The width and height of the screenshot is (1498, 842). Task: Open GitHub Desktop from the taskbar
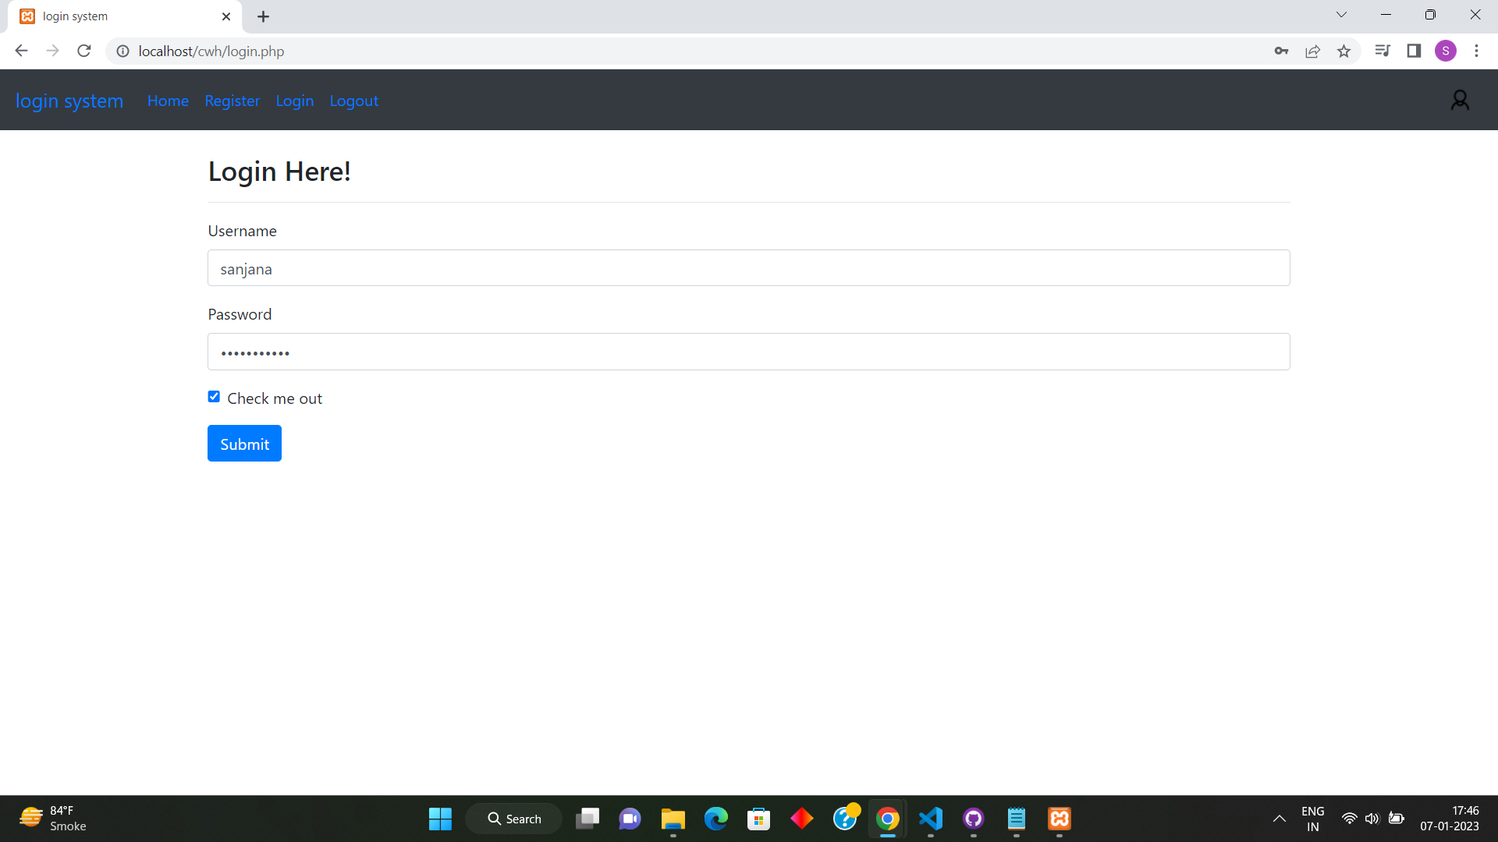[973, 819]
